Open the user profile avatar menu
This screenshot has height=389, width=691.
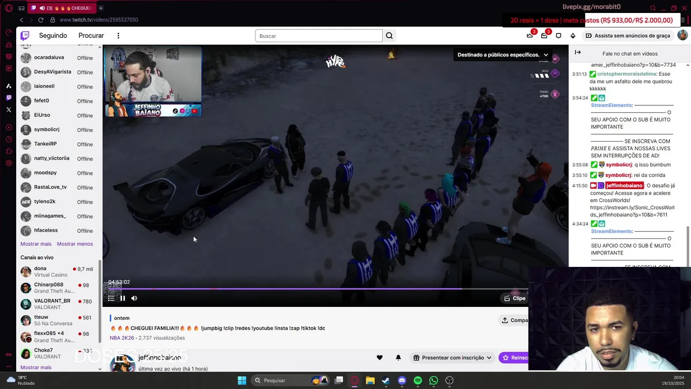tap(682, 35)
